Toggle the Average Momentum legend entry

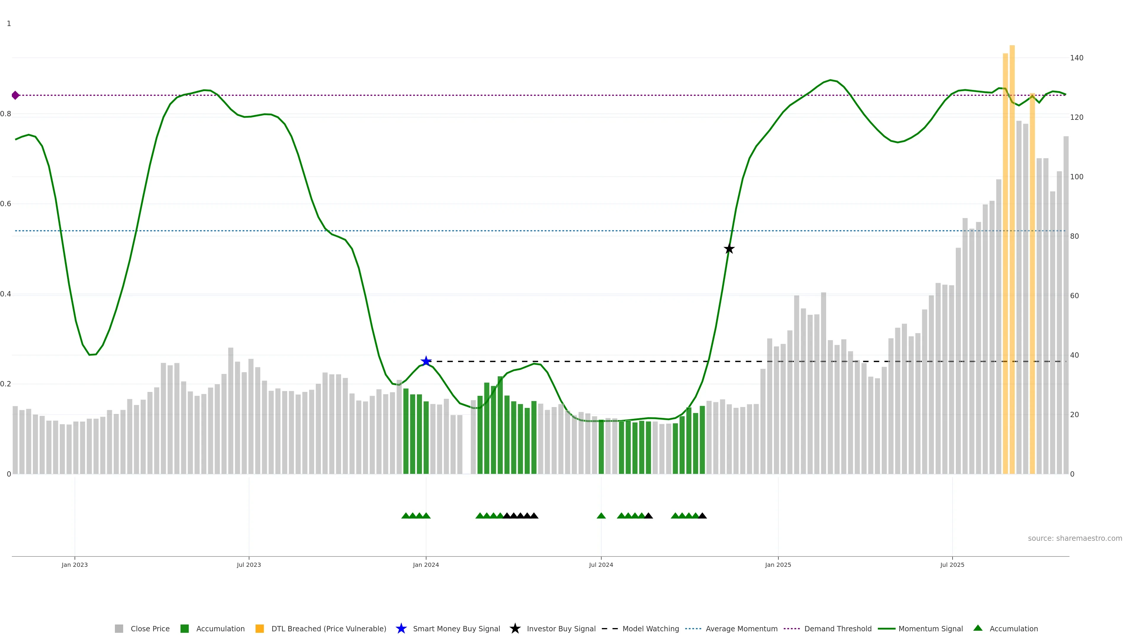coord(741,629)
